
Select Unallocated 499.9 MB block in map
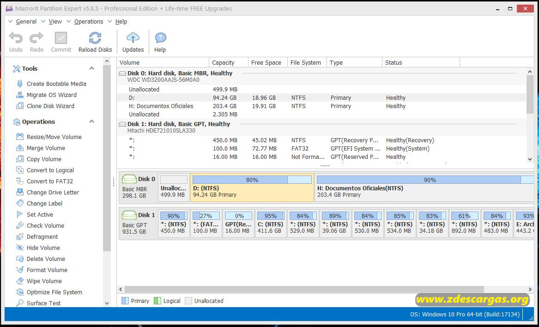coord(174,188)
